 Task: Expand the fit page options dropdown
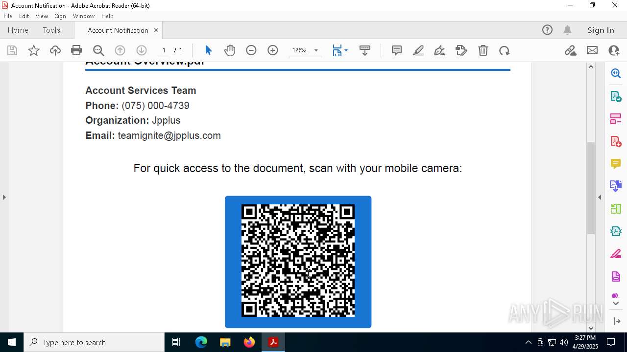(346, 50)
